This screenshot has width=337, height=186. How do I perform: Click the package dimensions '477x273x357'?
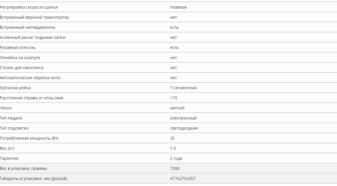[183, 178]
